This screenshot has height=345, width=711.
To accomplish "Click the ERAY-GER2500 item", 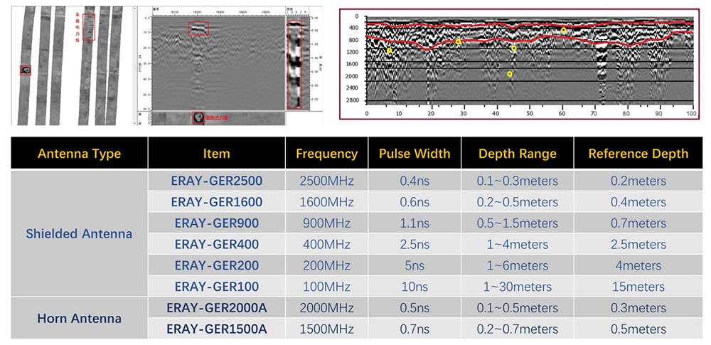I will coord(217,181).
